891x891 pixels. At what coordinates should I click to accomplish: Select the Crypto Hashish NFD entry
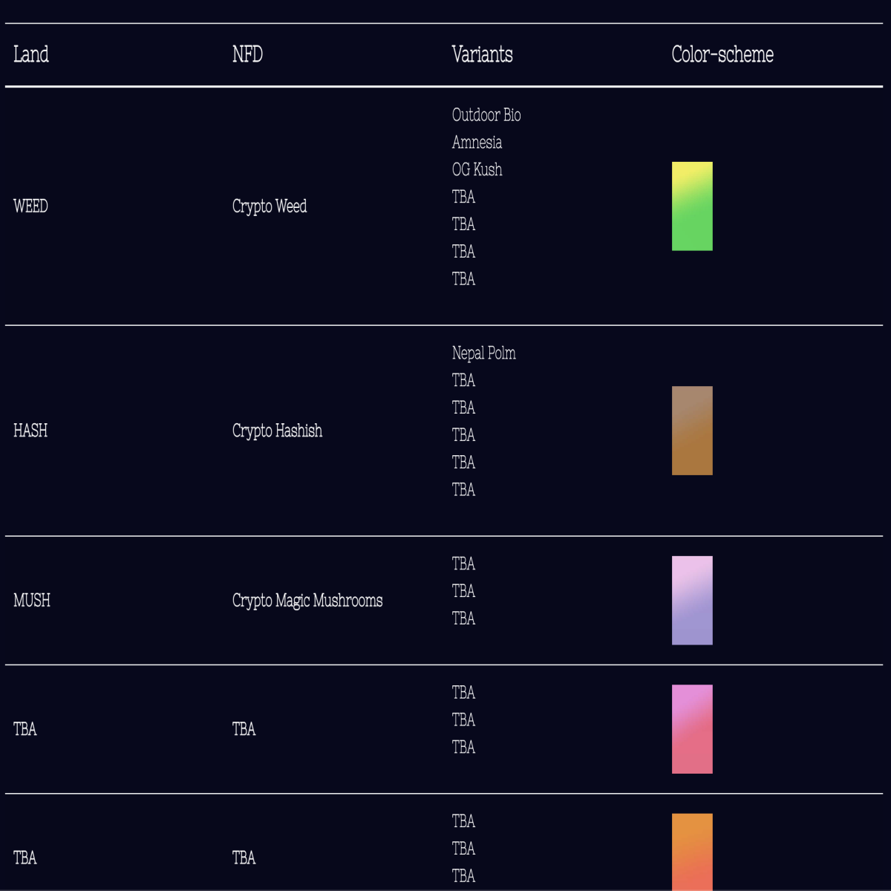pos(277,431)
